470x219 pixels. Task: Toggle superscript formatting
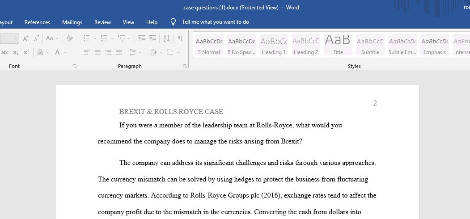click(26, 52)
